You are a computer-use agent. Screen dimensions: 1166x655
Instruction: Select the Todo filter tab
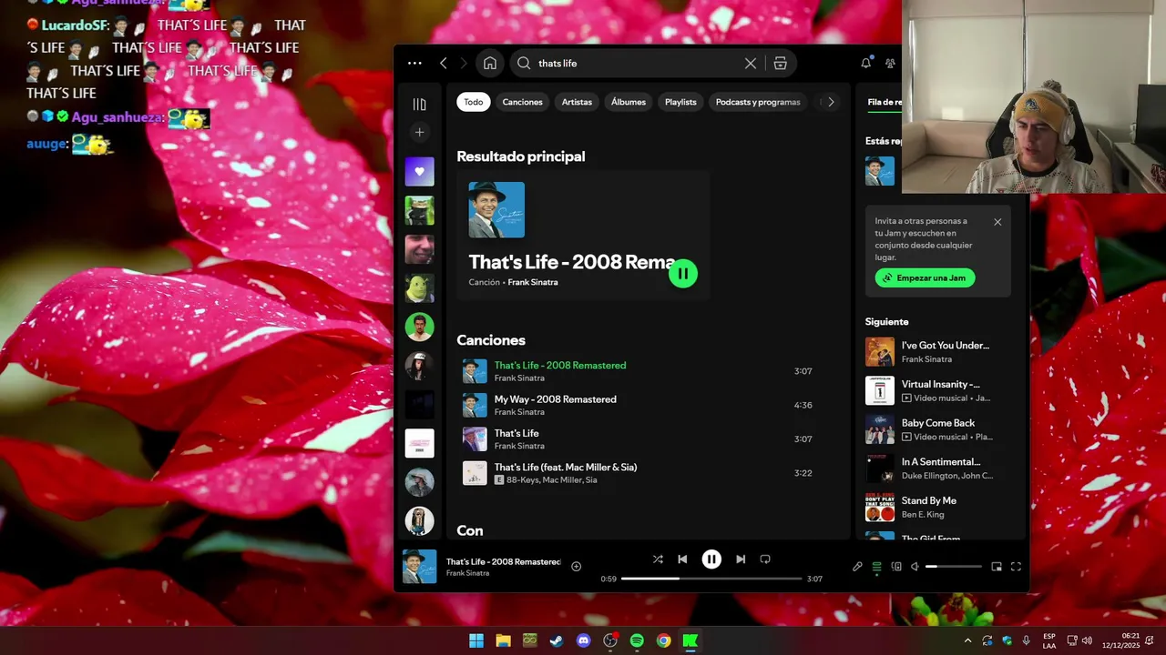click(474, 102)
